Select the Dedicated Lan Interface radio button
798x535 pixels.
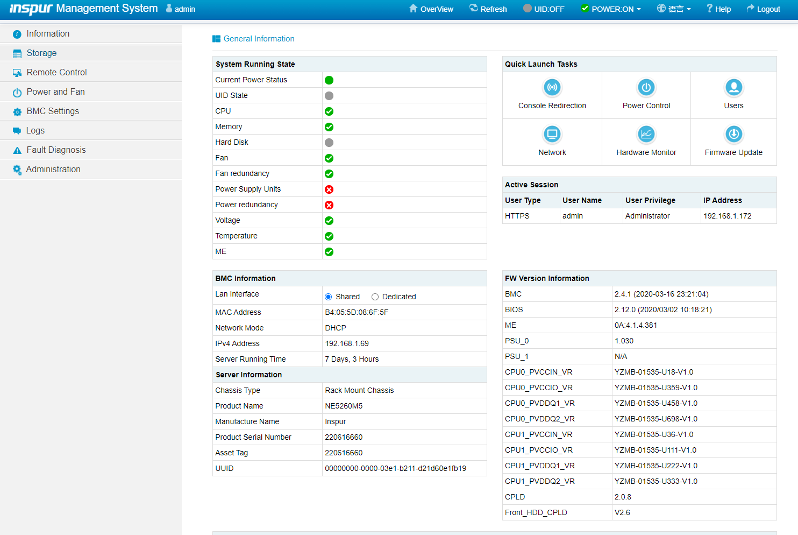coord(375,297)
